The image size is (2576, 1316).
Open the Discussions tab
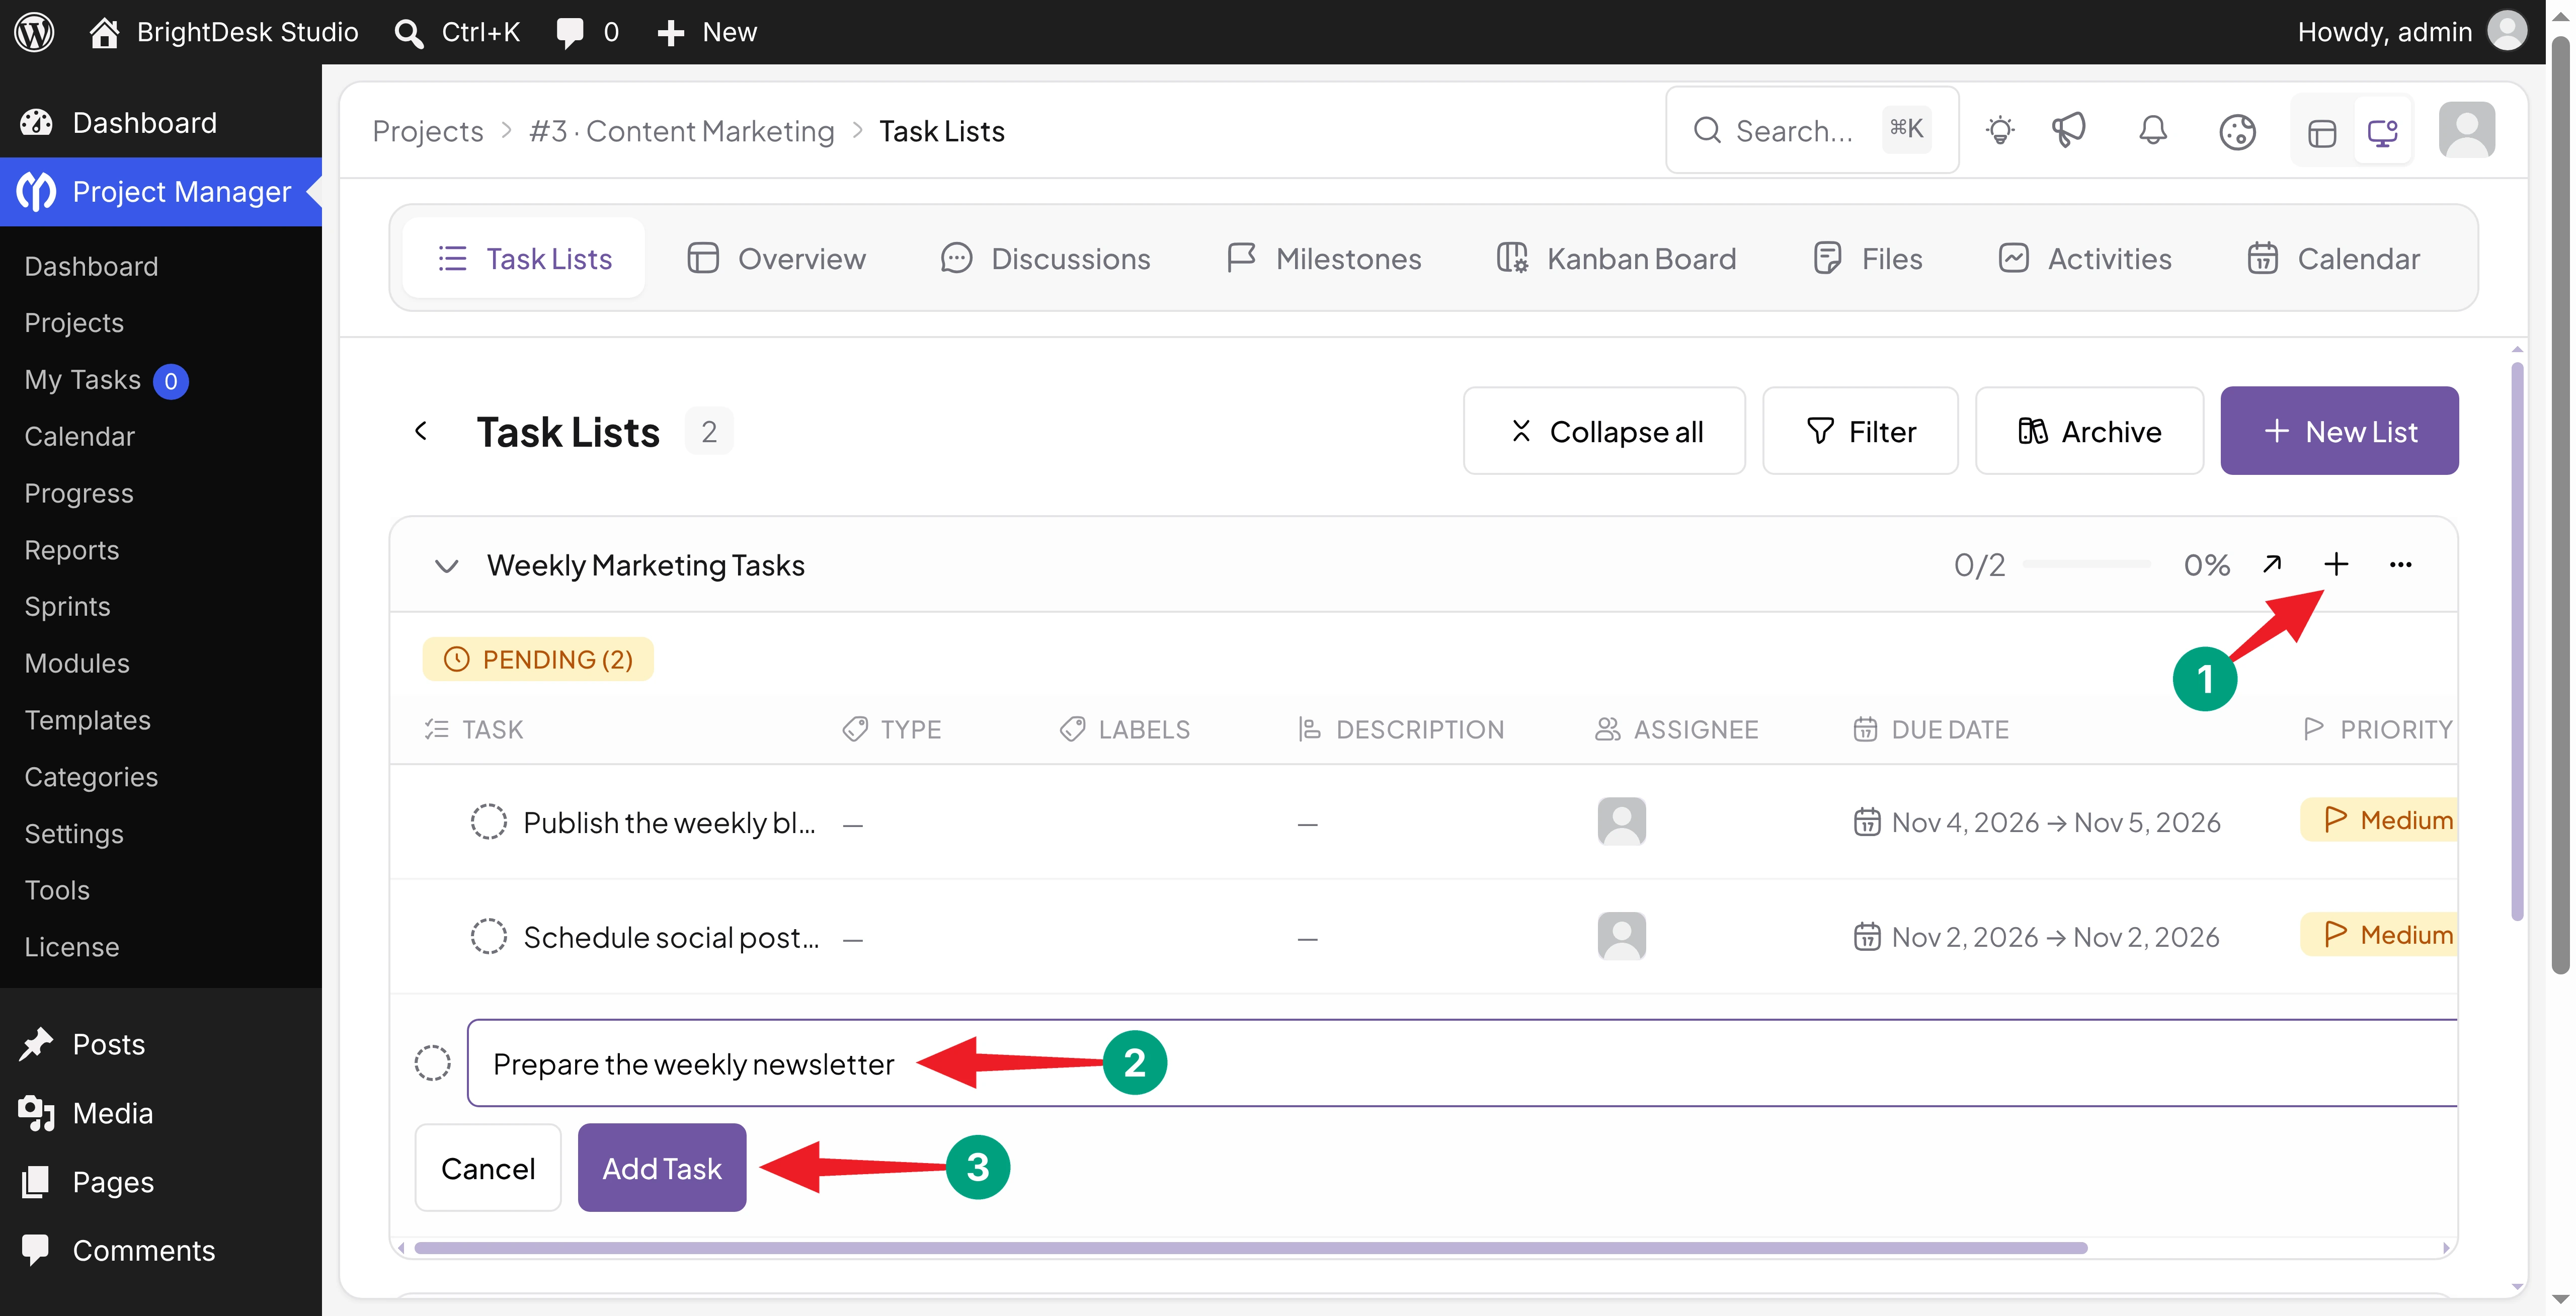click(1045, 259)
